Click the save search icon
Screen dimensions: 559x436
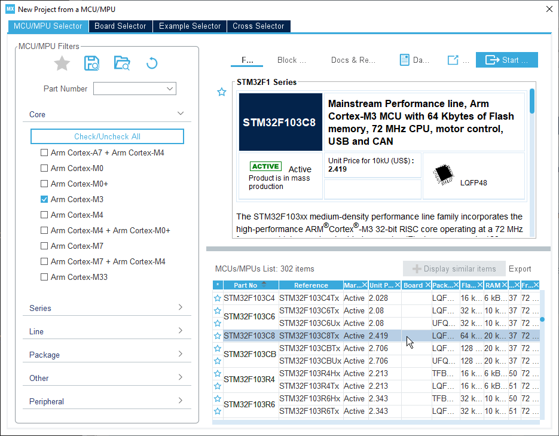[91, 63]
